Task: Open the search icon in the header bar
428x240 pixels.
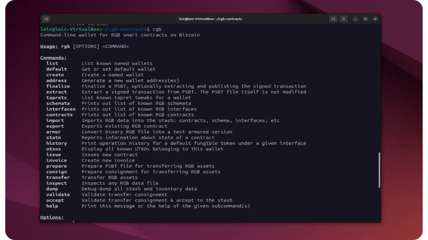Action: pos(333,19)
